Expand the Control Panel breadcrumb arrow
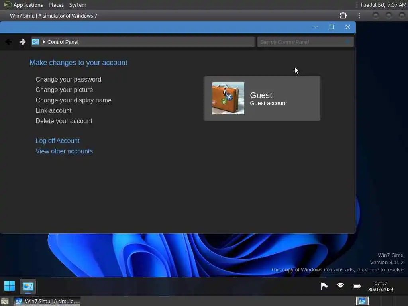 pos(44,42)
